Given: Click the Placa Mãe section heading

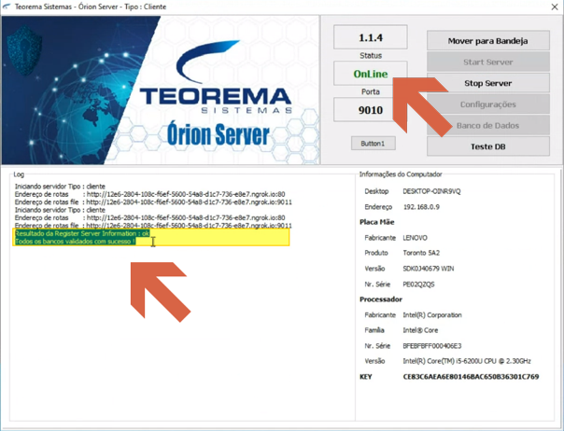Looking at the screenshot, I should (377, 222).
